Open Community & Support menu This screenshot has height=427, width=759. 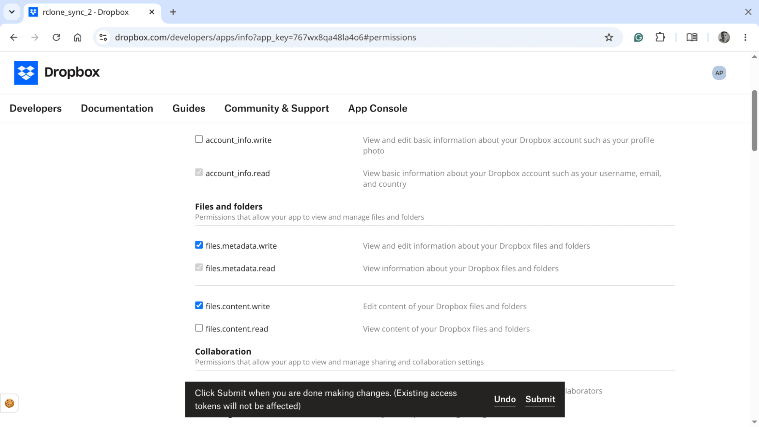click(277, 109)
